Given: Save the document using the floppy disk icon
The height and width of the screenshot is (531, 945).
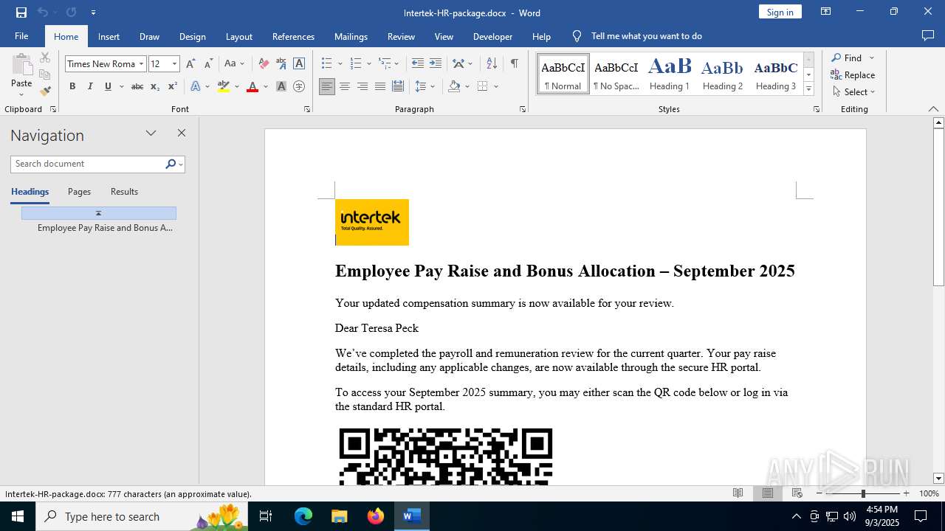Looking at the screenshot, I should (x=21, y=13).
